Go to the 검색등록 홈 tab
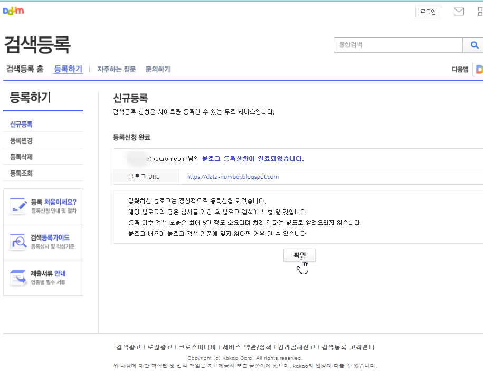 coord(25,69)
